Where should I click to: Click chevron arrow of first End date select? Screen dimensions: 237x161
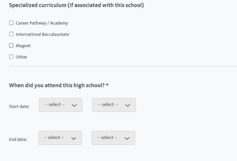pos(73,138)
